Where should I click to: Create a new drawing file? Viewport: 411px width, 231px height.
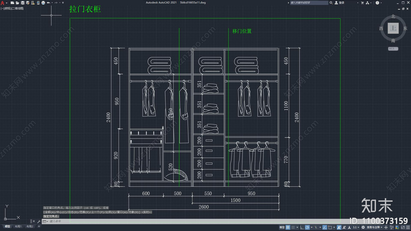click(x=12, y=3)
